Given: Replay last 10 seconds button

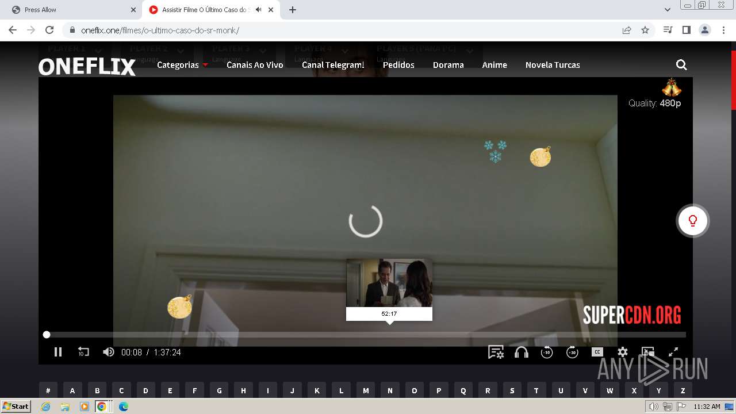Looking at the screenshot, I should point(83,352).
